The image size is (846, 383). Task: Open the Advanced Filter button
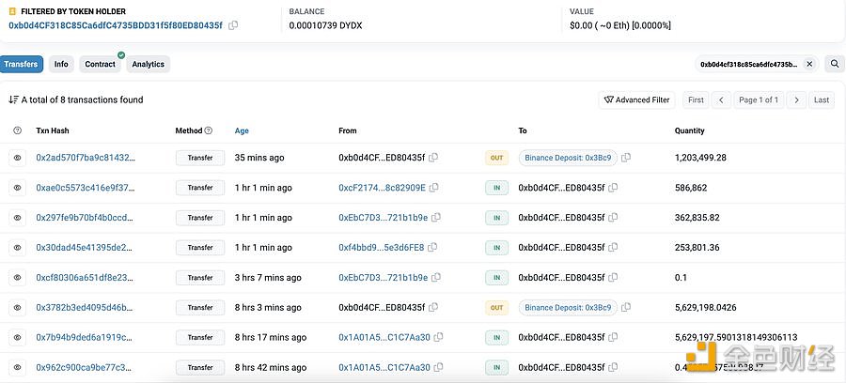point(636,100)
